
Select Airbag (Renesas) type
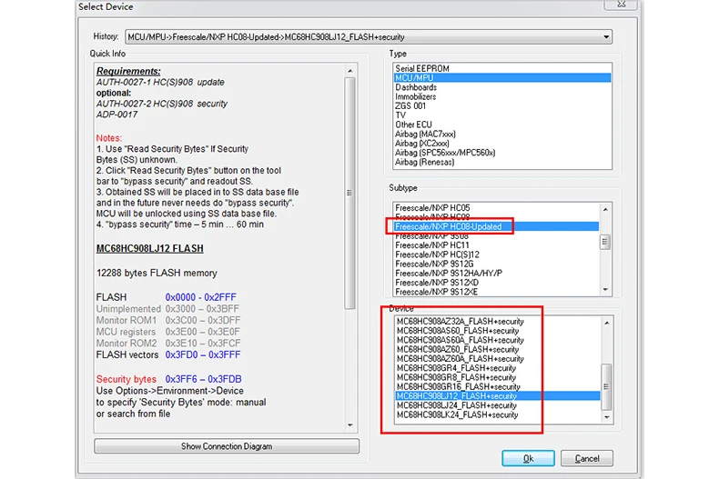(x=425, y=162)
